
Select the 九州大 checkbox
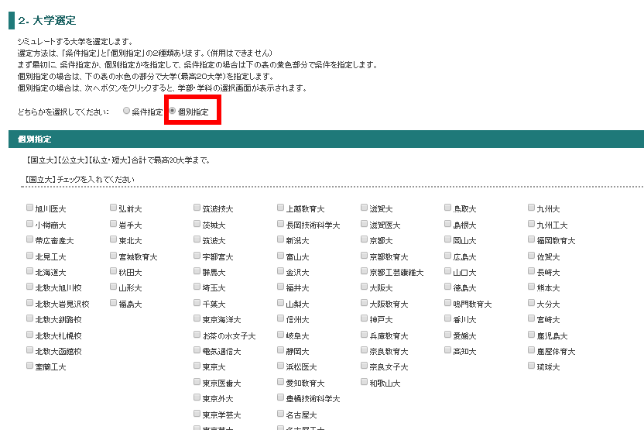532,208
